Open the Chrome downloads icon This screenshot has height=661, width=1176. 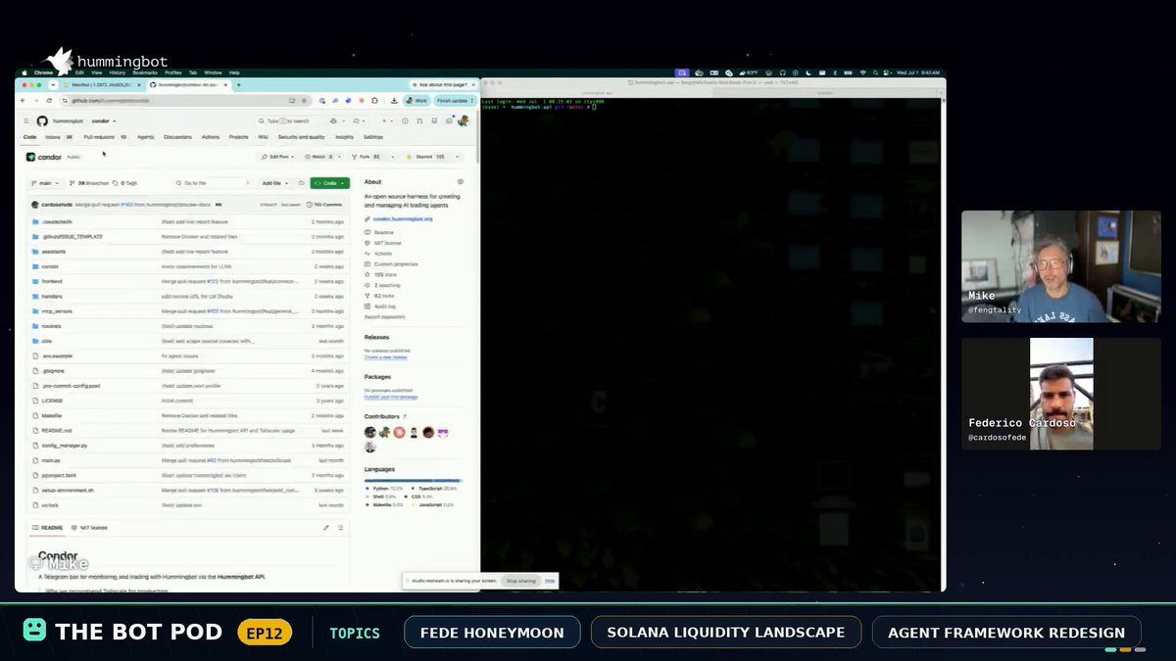point(394,100)
